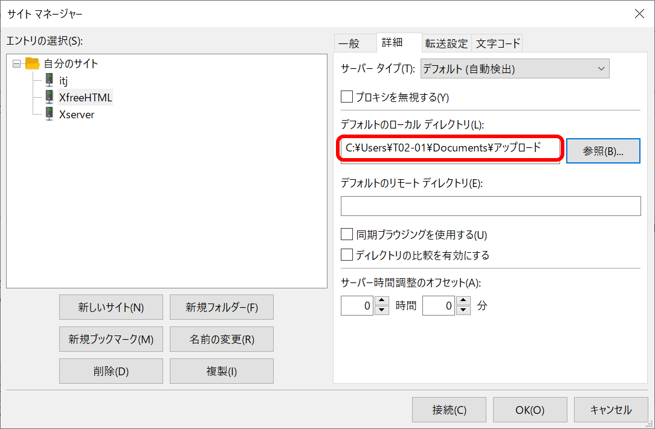This screenshot has height=429, width=655.
Task: Increase the 時間 offset with up arrow
Action: 381,301
